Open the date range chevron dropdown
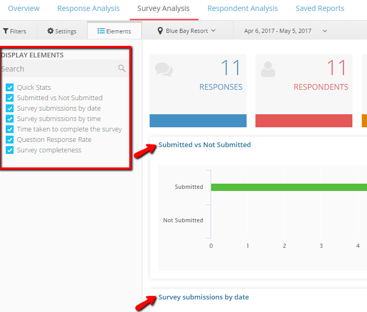 pos(325,31)
